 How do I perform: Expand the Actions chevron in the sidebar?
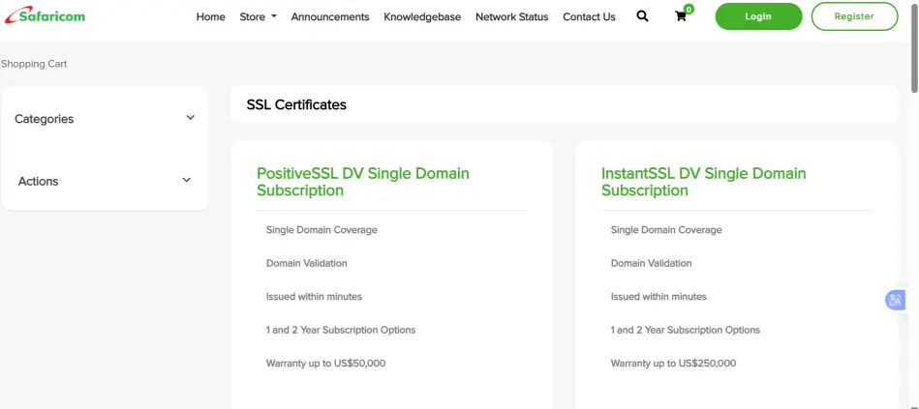point(186,180)
